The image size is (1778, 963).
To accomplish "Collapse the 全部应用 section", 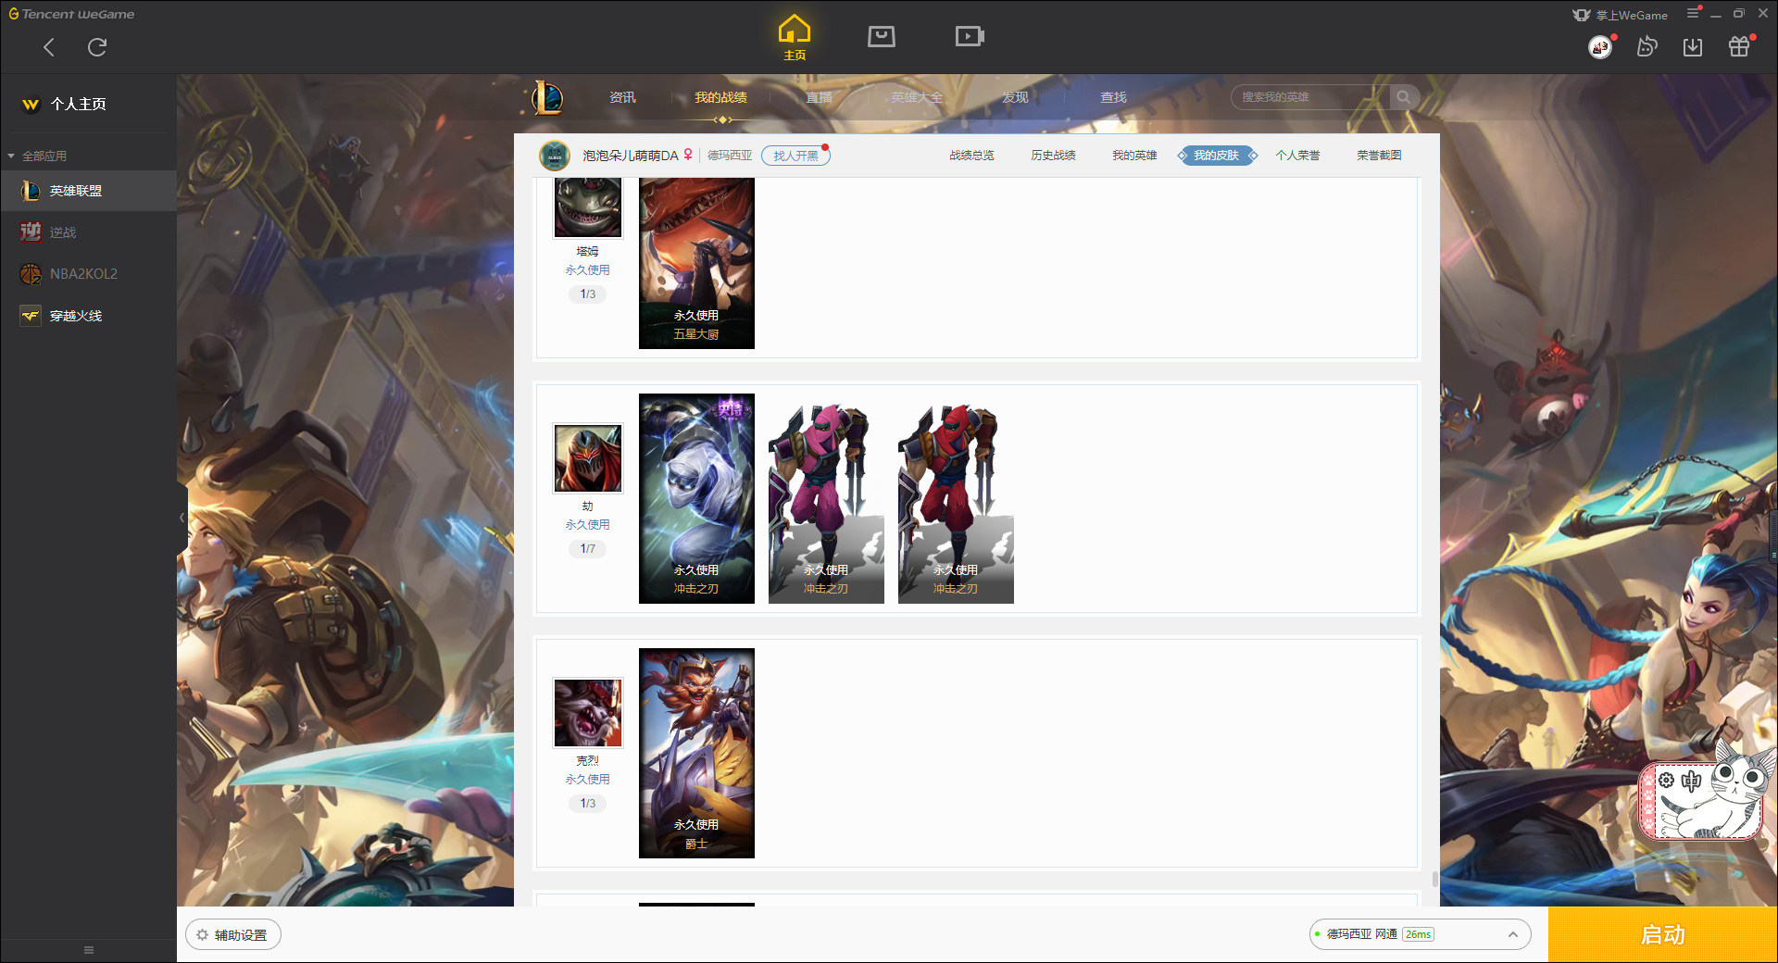I will (x=11, y=156).
